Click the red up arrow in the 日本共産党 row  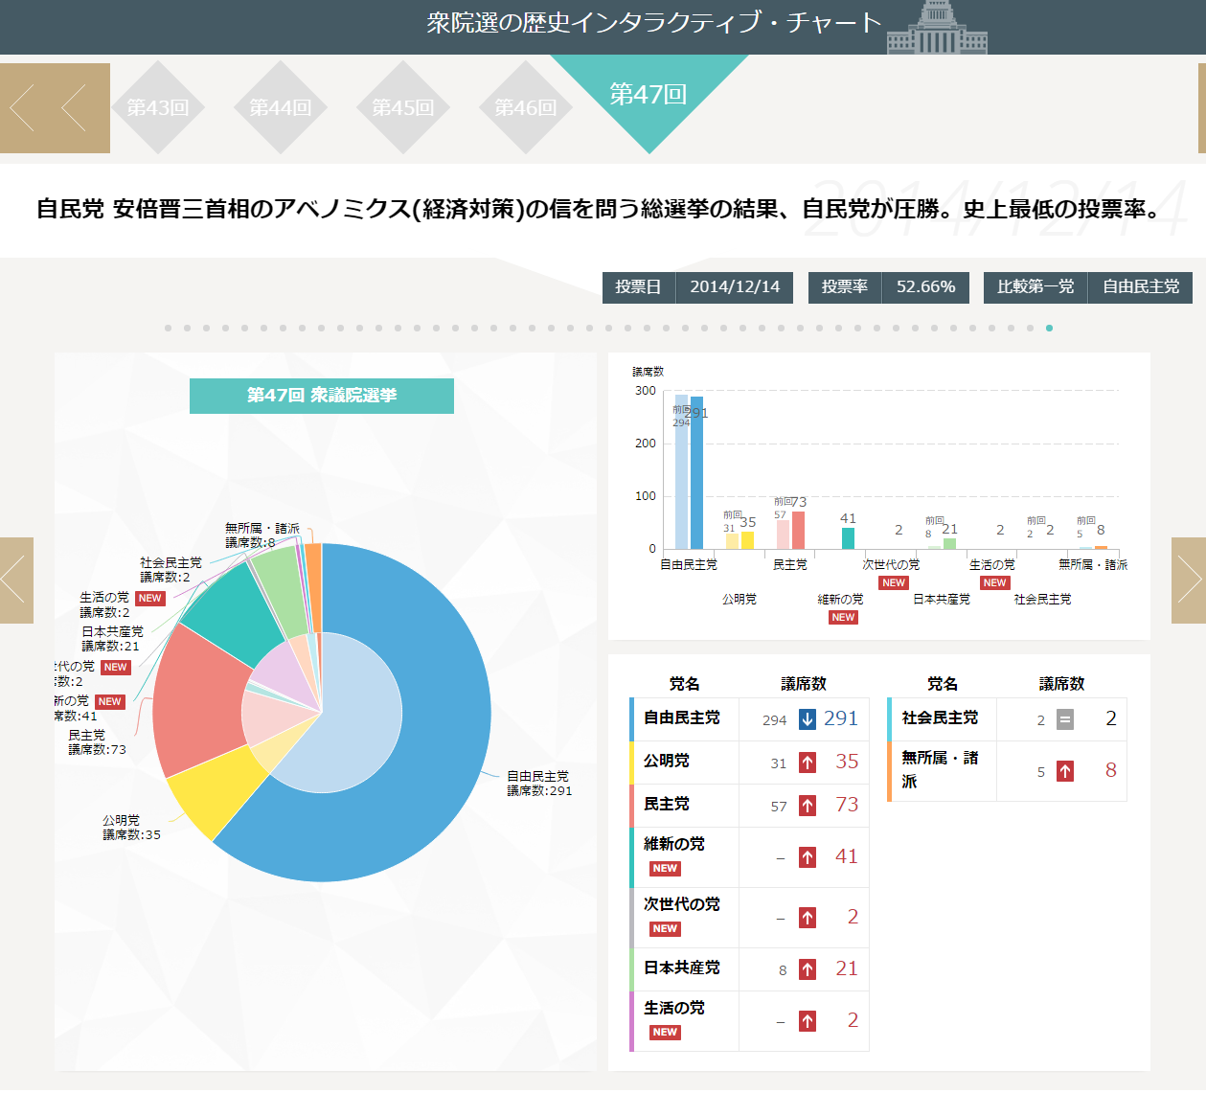[x=808, y=969]
